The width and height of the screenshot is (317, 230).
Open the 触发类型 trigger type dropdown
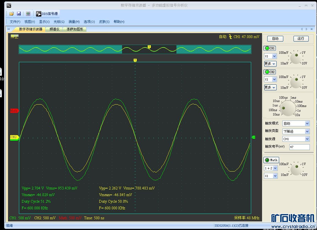click(307, 132)
